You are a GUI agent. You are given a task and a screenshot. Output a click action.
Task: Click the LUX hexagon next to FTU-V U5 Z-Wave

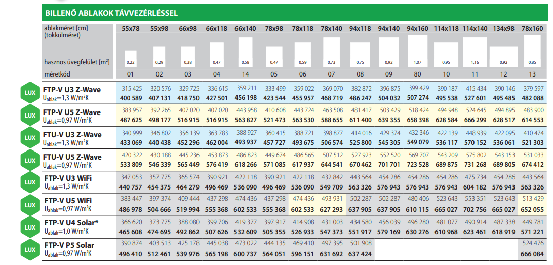30,160
